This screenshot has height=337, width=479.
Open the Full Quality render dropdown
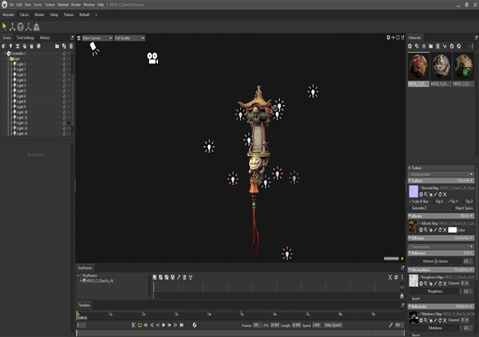click(x=129, y=37)
